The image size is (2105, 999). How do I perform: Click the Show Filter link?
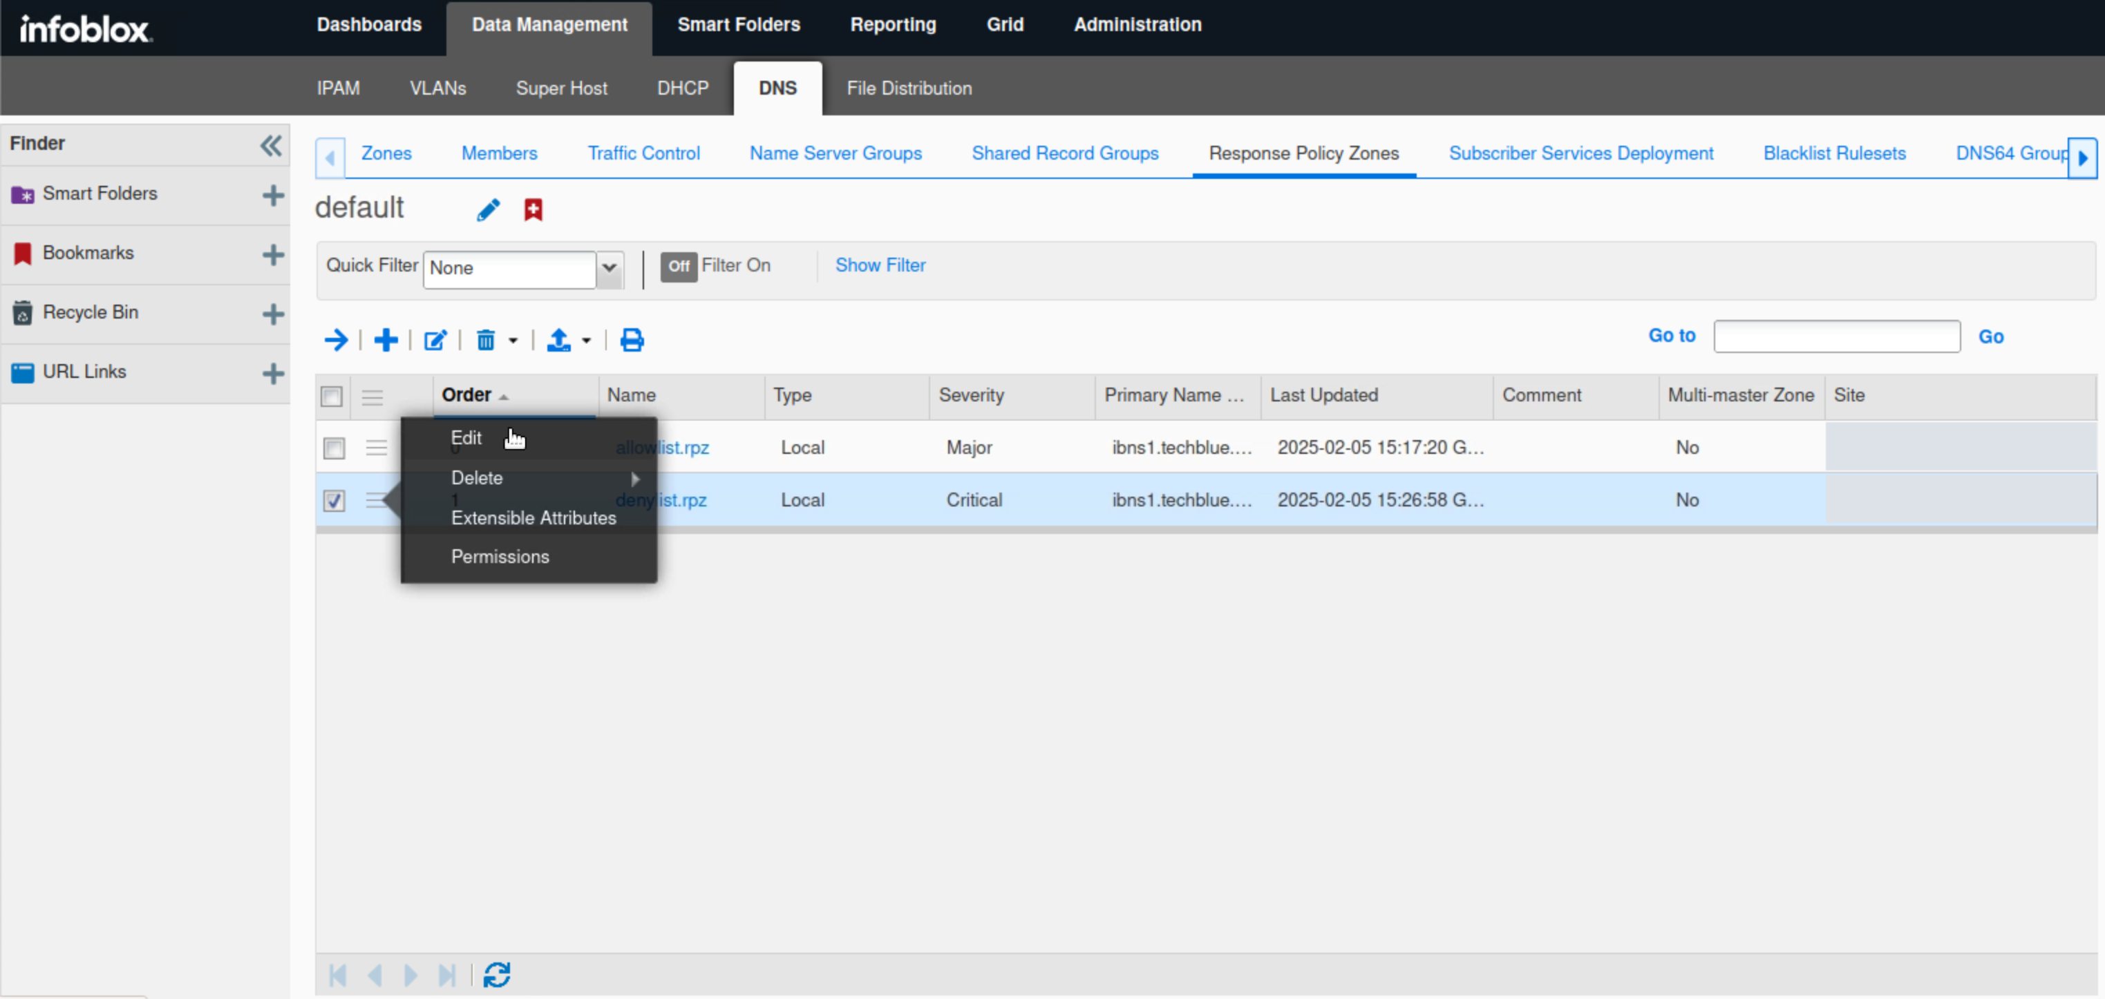tap(879, 265)
